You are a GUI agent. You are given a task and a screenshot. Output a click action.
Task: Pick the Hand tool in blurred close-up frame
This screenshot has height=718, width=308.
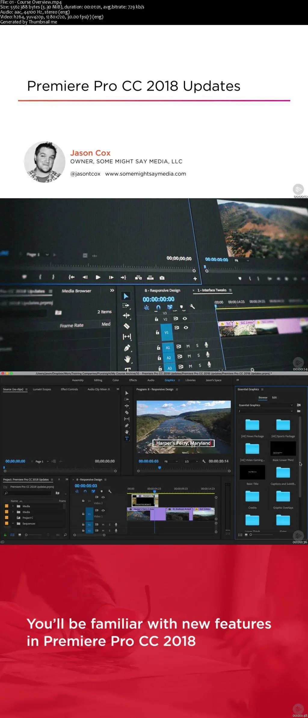coord(128,359)
